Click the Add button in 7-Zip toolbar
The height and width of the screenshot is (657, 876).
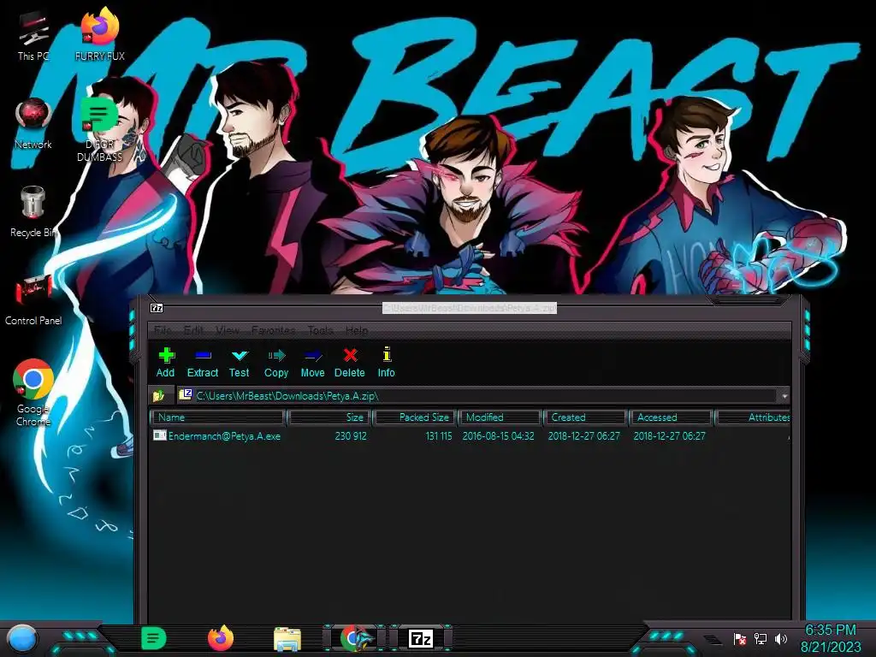click(x=165, y=363)
